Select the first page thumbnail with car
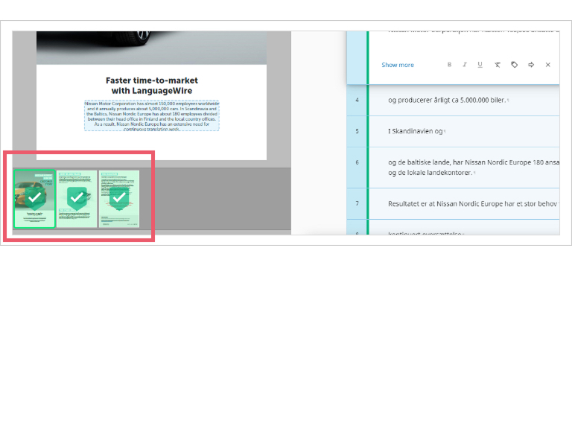Image resolution: width=572 pixels, height=429 pixels. pyautogui.click(x=34, y=199)
